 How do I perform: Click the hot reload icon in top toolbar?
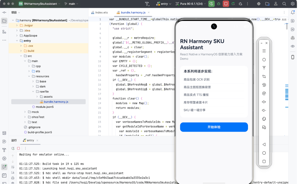pos(233,4)
